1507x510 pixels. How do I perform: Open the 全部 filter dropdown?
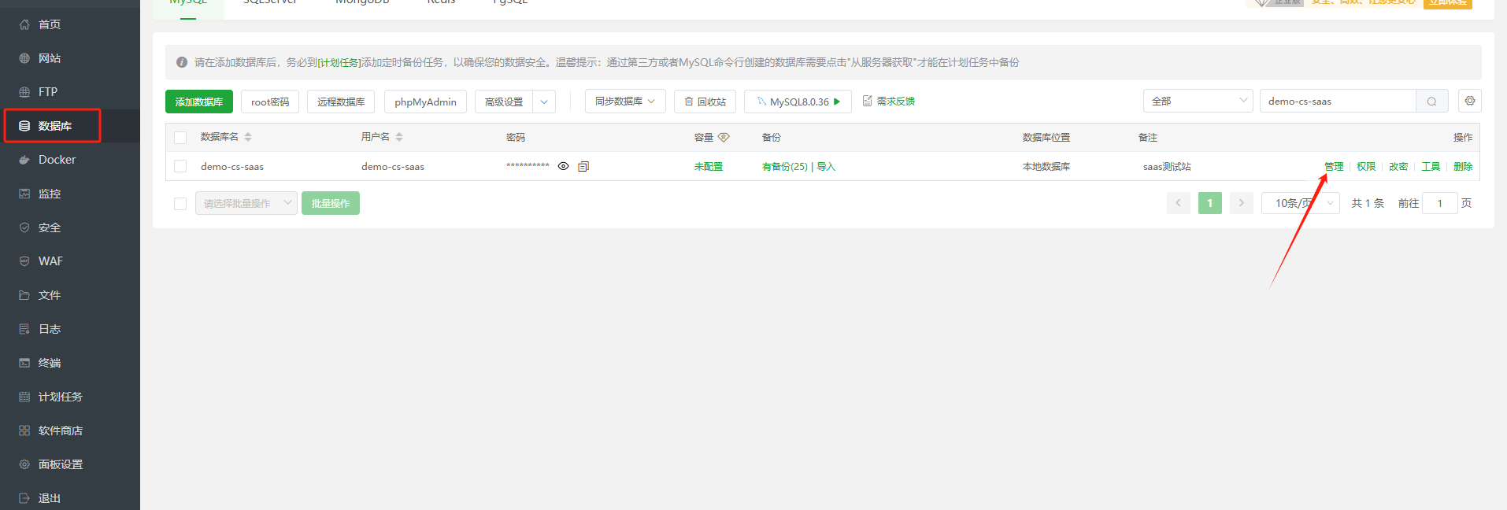tap(1197, 102)
